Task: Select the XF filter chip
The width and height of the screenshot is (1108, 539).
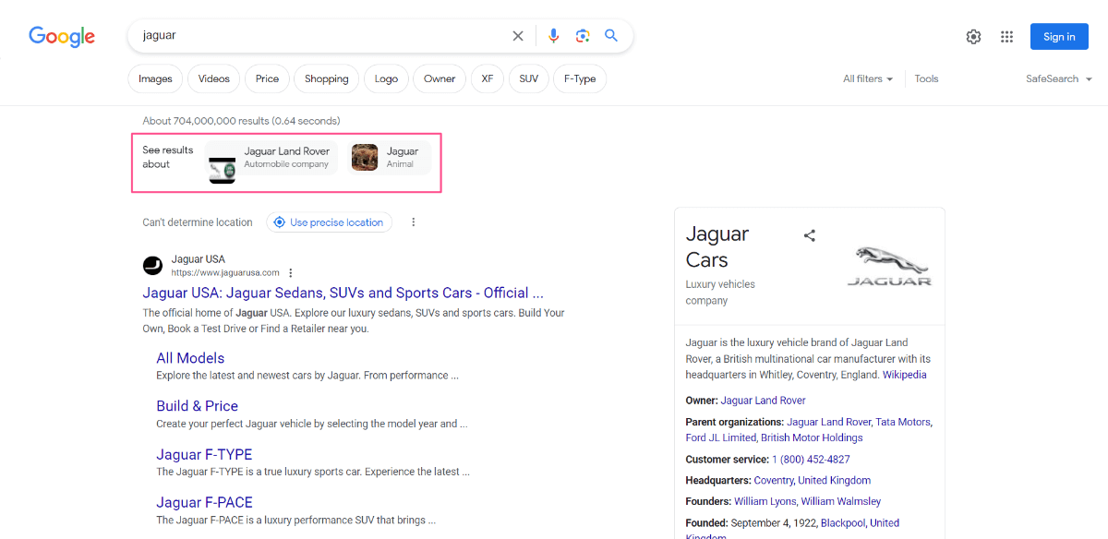Action: [x=488, y=79]
